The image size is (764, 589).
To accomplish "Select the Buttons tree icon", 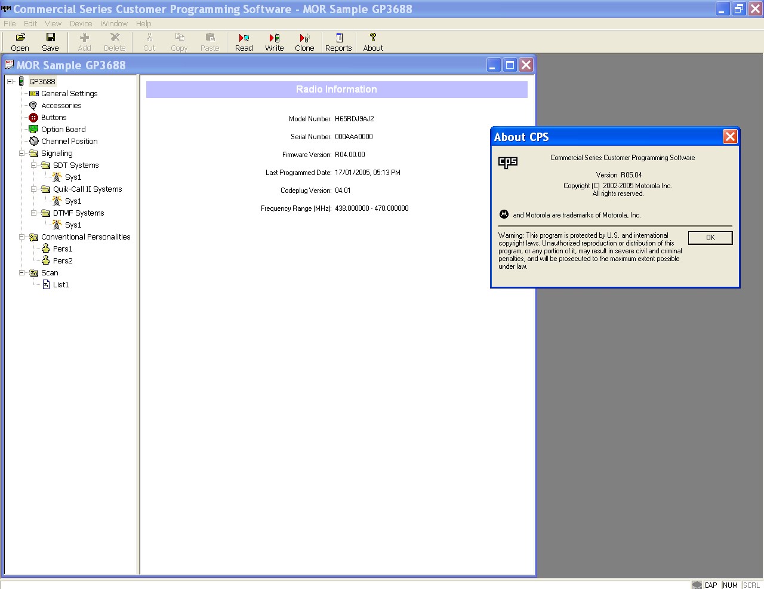I will coord(33,117).
